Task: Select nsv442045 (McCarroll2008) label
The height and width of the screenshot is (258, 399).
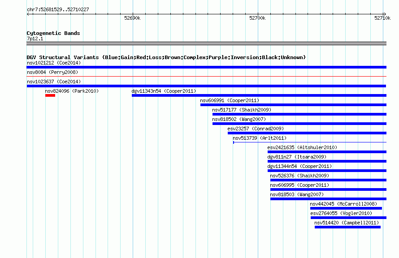Action: click(x=343, y=204)
